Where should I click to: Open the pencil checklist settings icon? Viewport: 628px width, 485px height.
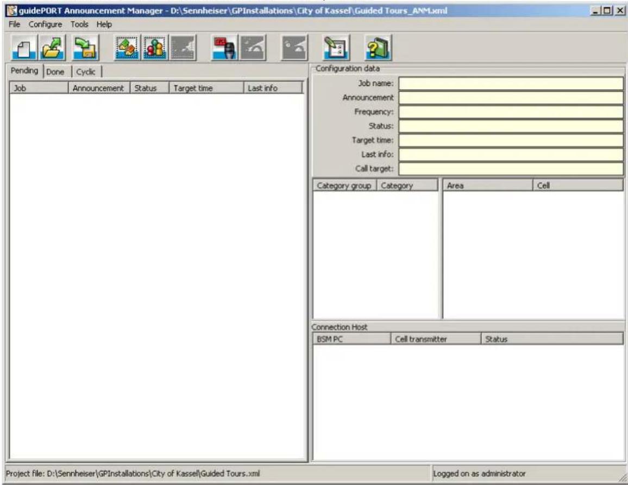pyautogui.click(x=336, y=48)
